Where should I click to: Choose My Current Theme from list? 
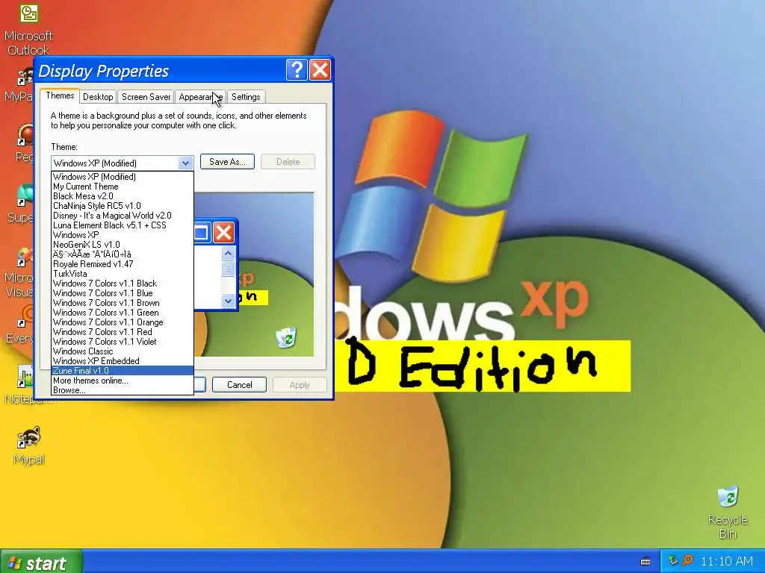point(123,186)
